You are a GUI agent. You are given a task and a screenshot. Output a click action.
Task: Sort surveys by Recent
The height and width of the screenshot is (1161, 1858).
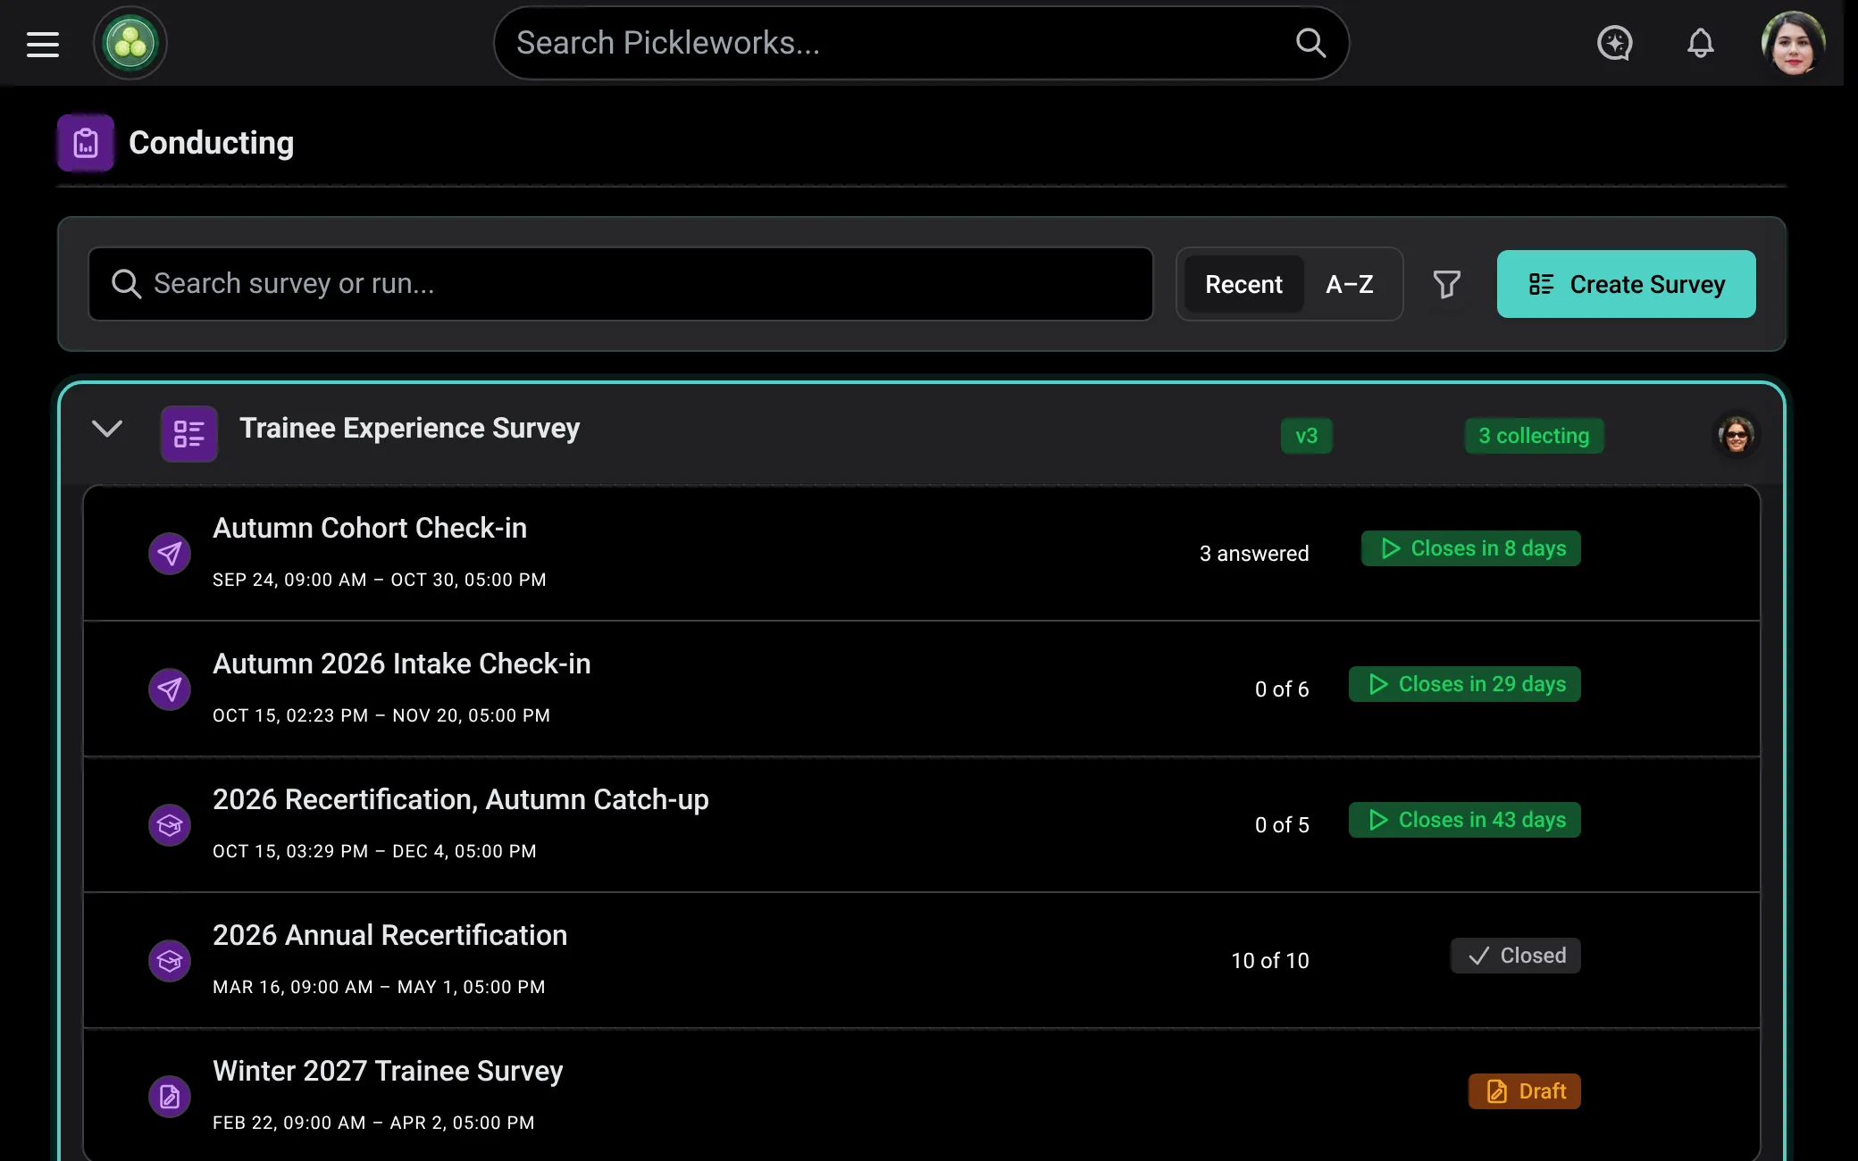pyautogui.click(x=1243, y=284)
